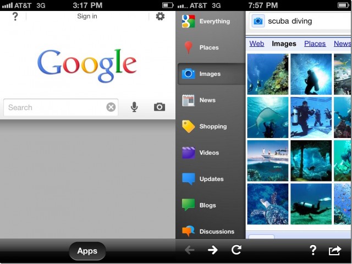Open coral reef diver thumbnail
The width and height of the screenshot is (352, 264).
pyautogui.click(x=268, y=74)
